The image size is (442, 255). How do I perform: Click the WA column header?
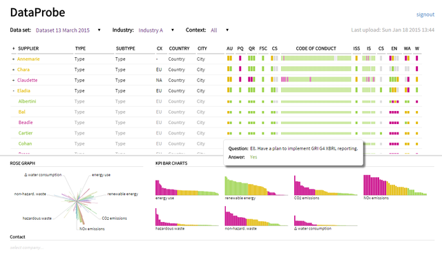tap(407, 48)
